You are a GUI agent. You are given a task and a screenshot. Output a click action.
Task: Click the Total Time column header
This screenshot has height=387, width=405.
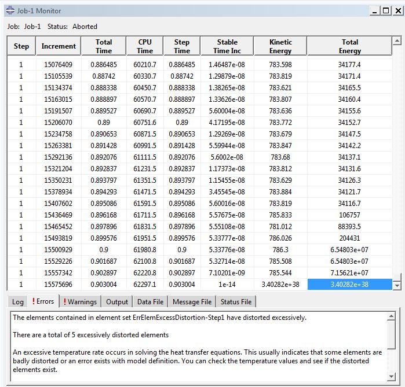click(104, 46)
